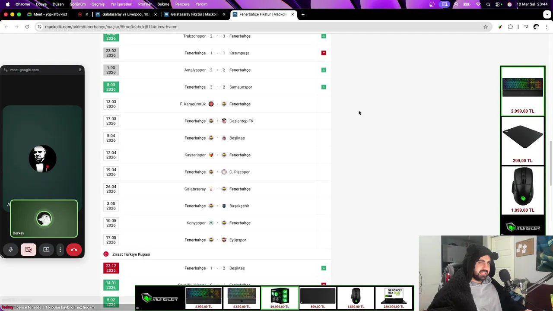The width and height of the screenshot is (553, 311).
Task: Open F. Karagümrük team link
Action: [193, 104]
